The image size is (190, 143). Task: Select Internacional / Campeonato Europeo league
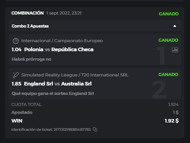point(62,41)
